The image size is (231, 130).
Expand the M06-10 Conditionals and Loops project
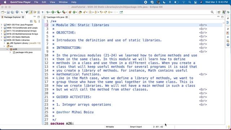[1, 28]
